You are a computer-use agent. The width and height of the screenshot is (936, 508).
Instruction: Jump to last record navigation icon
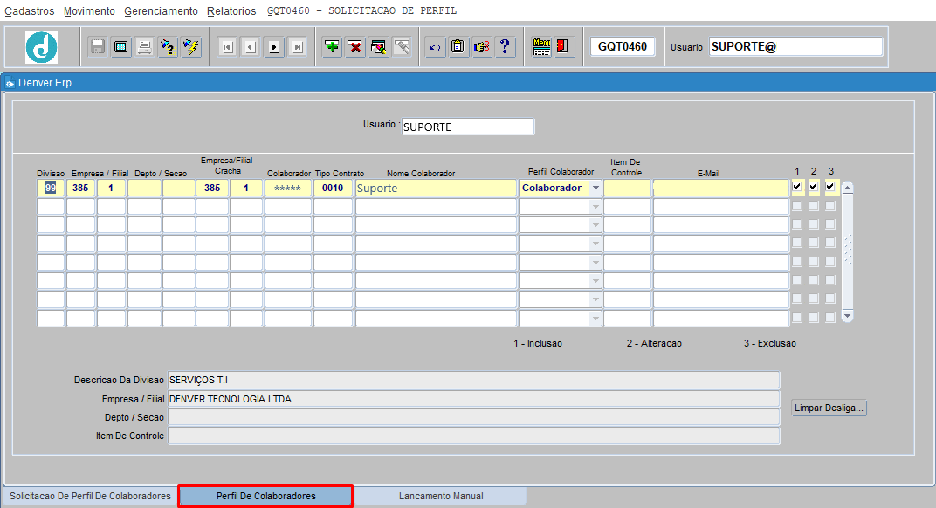pyautogui.click(x=297, y=46)
